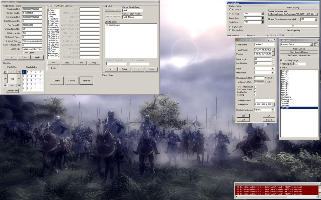
Task: Click the central Map part button
Action: tap(12, 79)
